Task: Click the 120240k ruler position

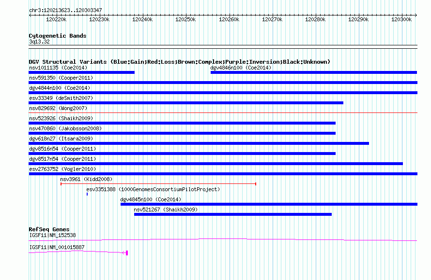Action: click(x=142, y=19)
